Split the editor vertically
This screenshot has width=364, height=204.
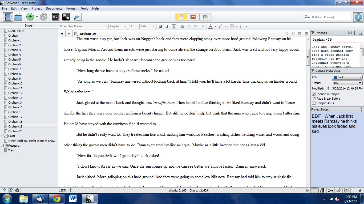[x=300, y=33]
